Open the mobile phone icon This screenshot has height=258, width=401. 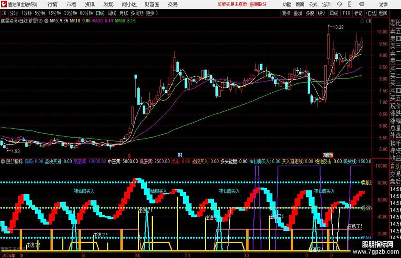(x=350, y=4)
